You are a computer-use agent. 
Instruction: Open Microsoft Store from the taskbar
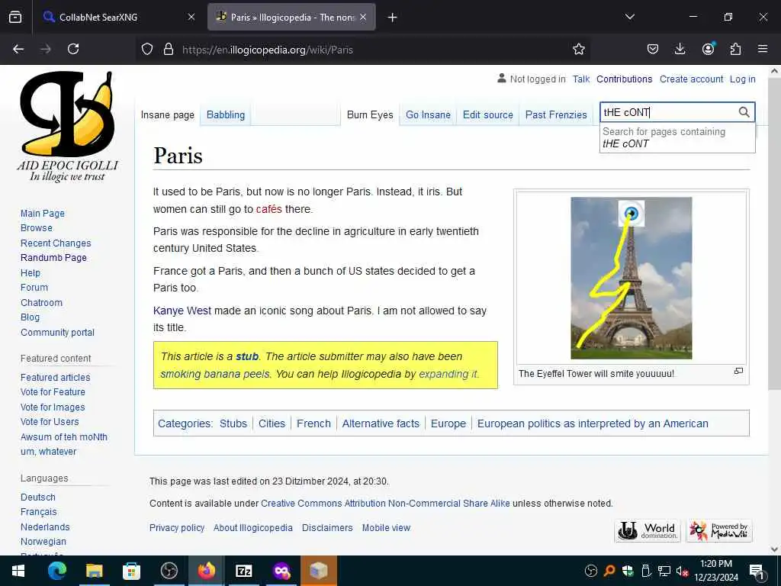[131, 571]
